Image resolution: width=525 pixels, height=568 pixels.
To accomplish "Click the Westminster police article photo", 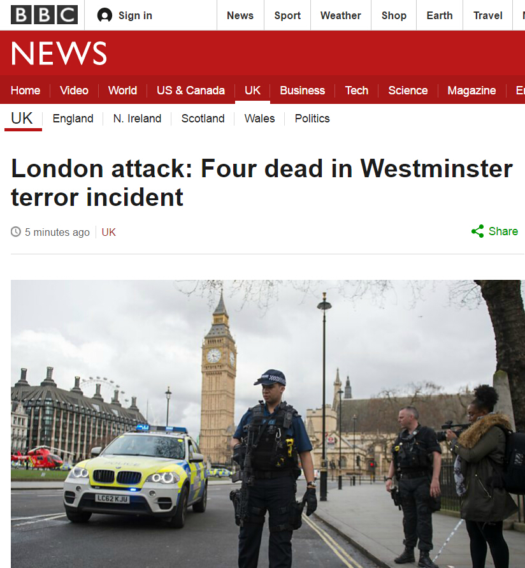I will [268, 424].
